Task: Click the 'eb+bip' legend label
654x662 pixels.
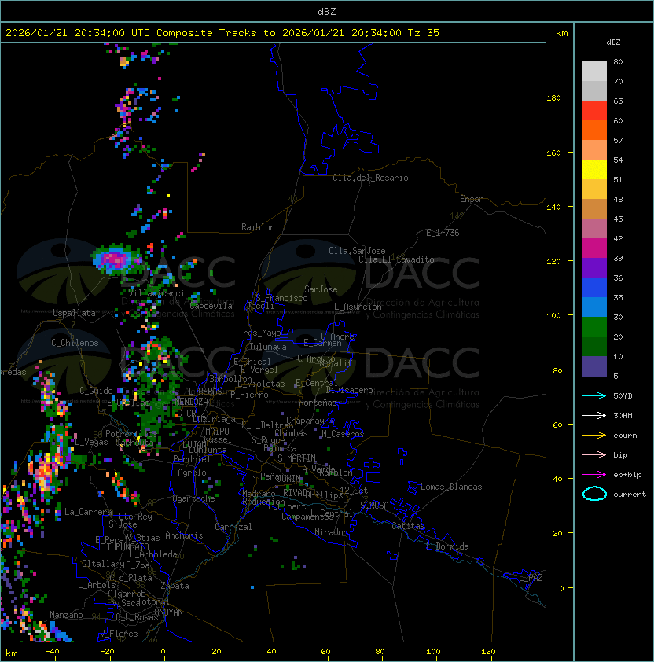Action: point(627,475)
